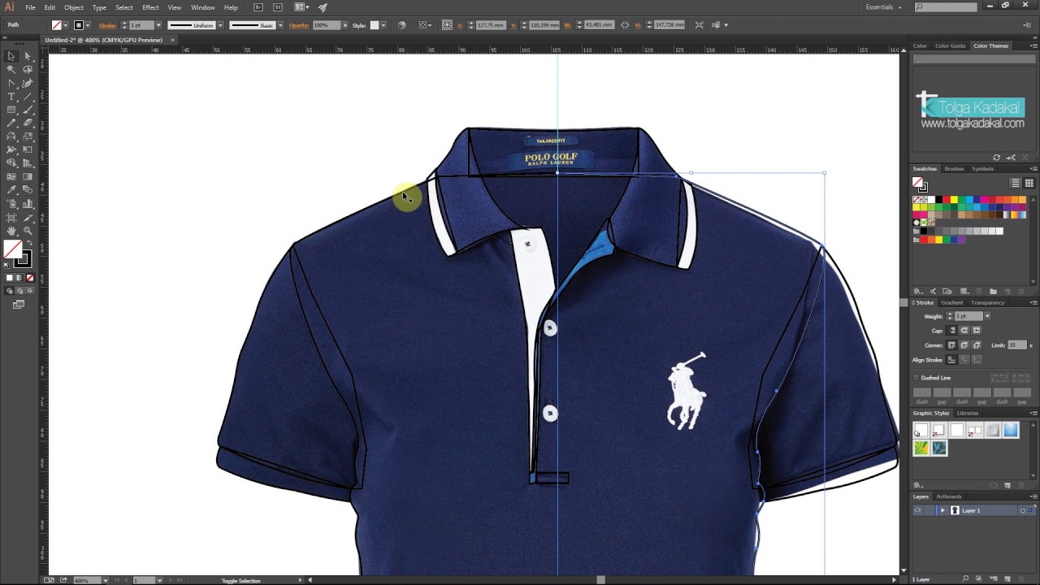
Task: Select the Line Segment tool
Action: (x=28, y=97)
